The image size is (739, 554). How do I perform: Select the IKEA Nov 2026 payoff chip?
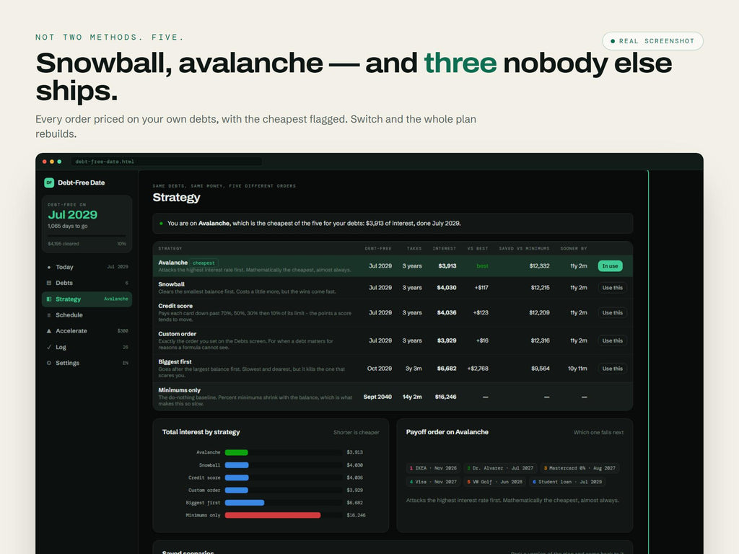[433, 468]
